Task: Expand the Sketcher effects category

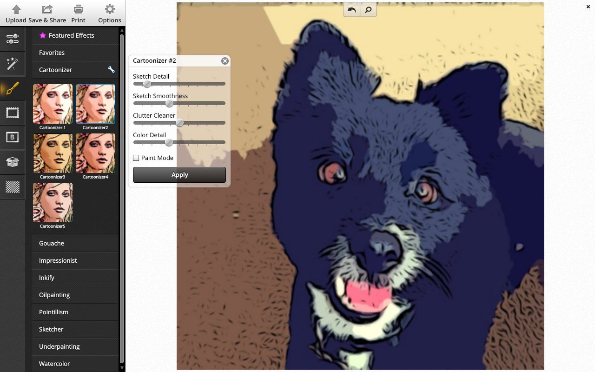Action: 75,329
